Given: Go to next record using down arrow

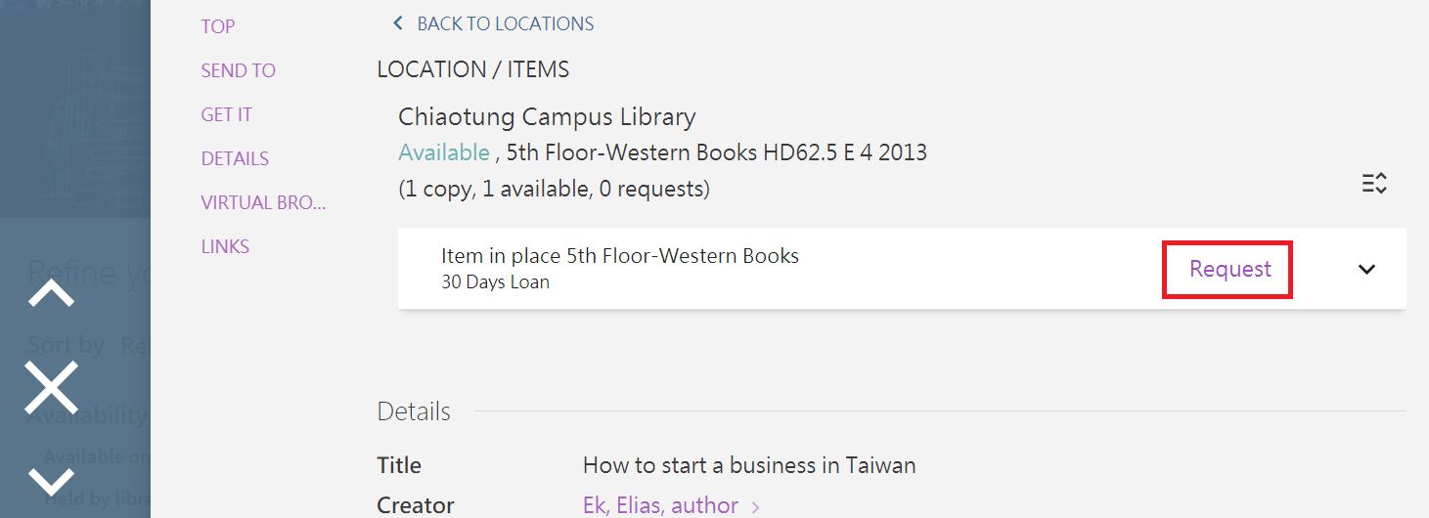Looking at the screenshot, I should coord(51,480).
